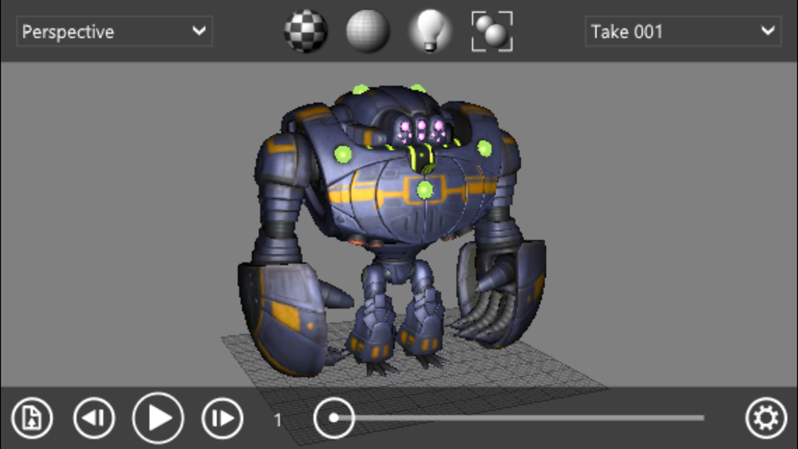
Task: Click the robot model in viewport
Action: tap(392, 229)
